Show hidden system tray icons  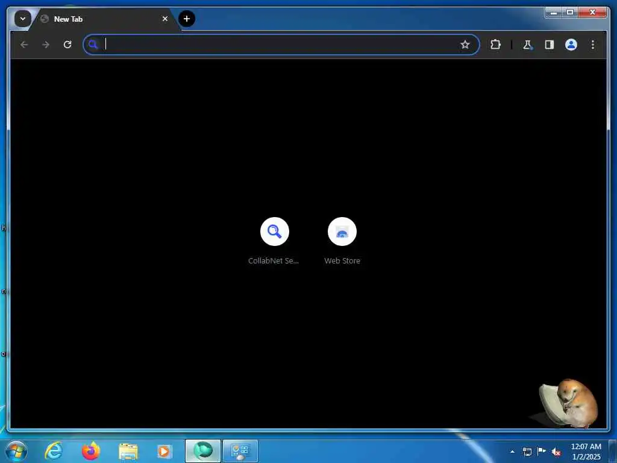click(512, 452)
